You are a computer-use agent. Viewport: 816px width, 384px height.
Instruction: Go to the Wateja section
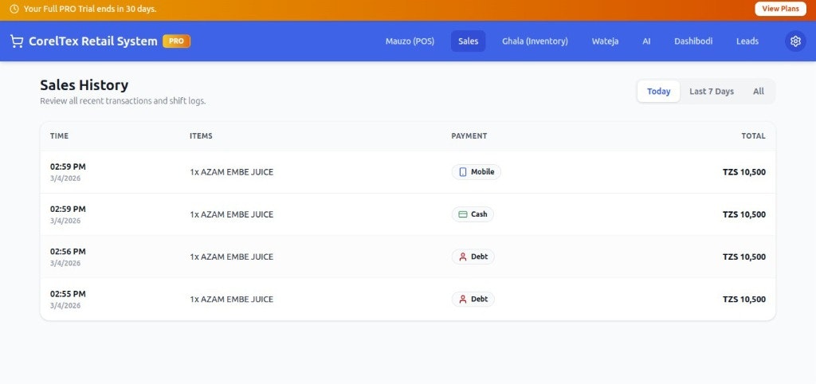pyautogui.click(x=606, y=41)
